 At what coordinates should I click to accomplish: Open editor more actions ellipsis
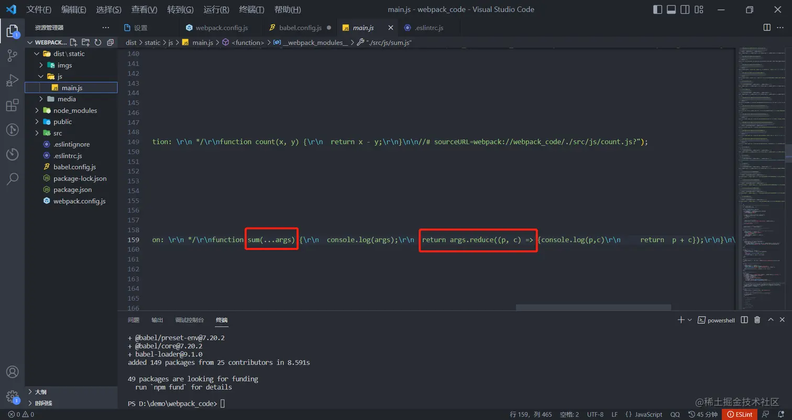pos(781,27)
